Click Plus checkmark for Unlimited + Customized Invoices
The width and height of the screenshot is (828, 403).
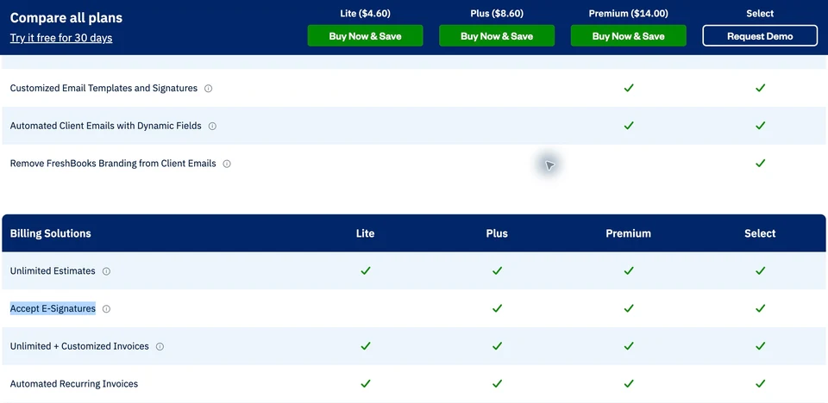tap(497, 346)
